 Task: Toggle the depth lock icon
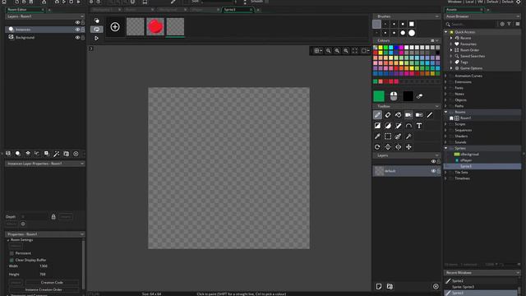point(53,217)
